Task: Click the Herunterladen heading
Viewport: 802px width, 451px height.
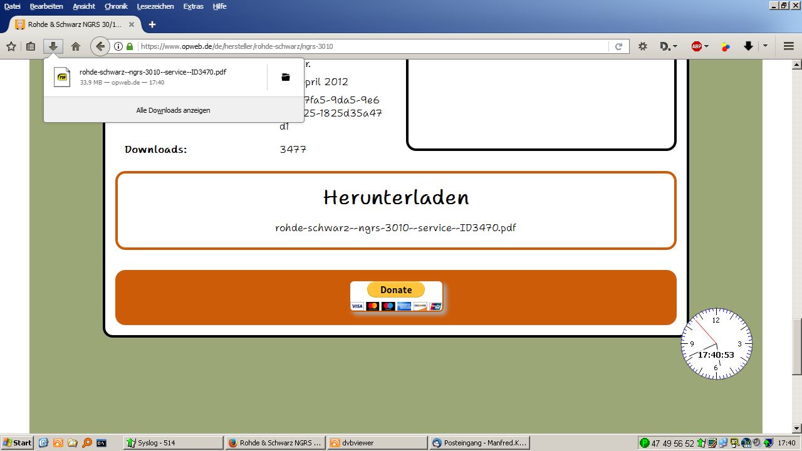Action: (x=396, y=198)
